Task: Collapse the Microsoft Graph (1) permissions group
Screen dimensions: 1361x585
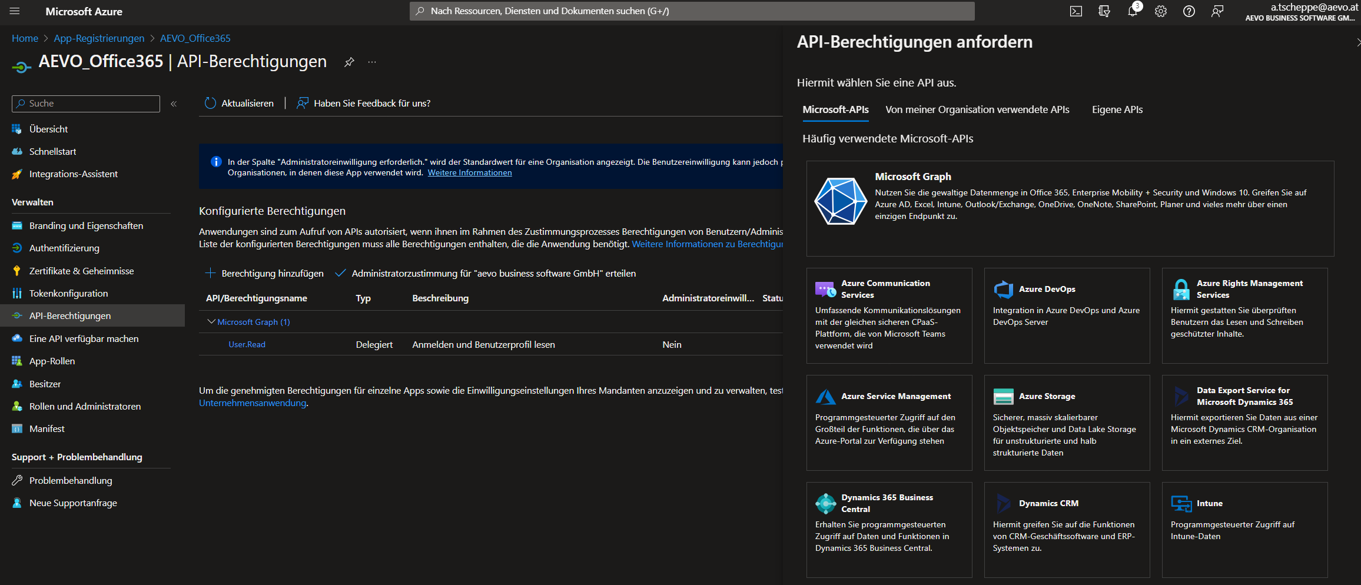Action: [x=211, y=321]
